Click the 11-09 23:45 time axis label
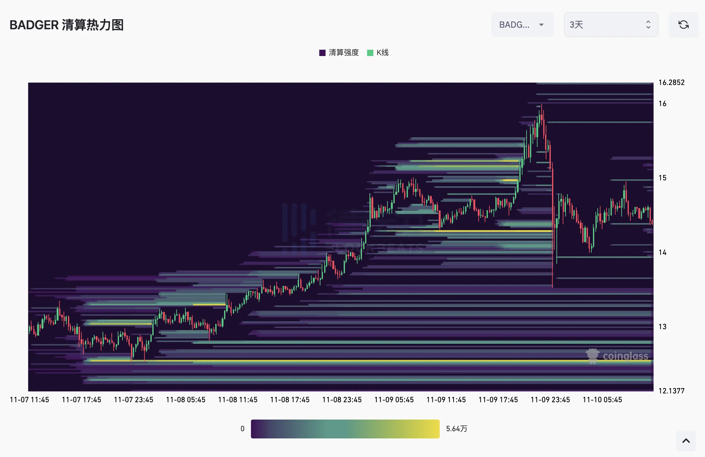 550,400
